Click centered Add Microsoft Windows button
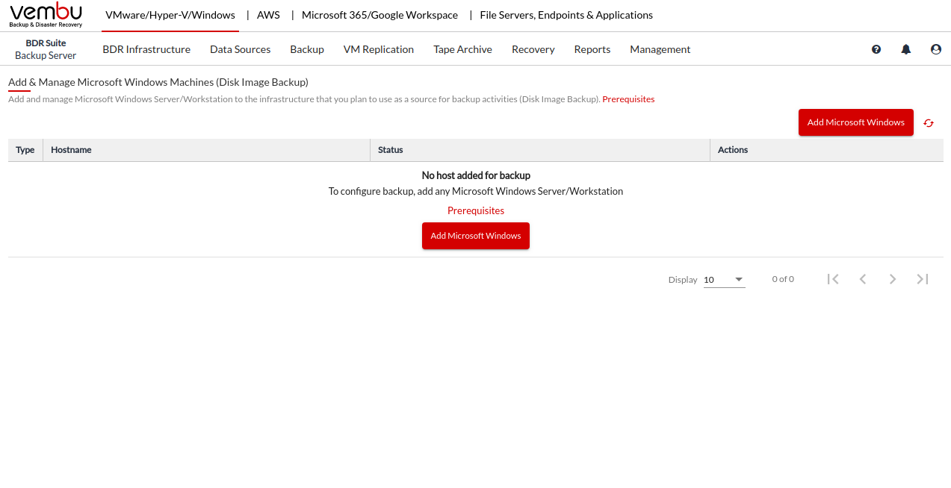The width and height of the screenshot is (951, 488). [x=476, y=236]
